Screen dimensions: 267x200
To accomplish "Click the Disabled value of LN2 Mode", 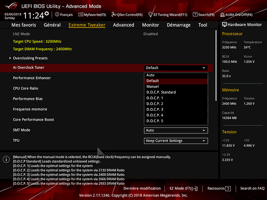I will click(150, 34).
